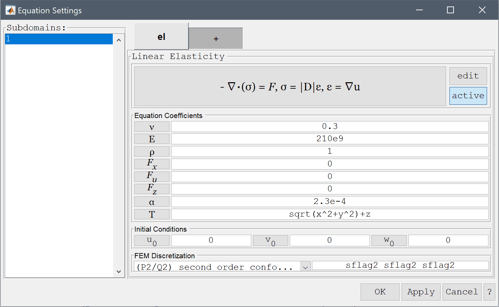Viewport: 499px width, 307px height.
Task: Click the MATLAB icon in the title bar
Action: click(10, 10)
